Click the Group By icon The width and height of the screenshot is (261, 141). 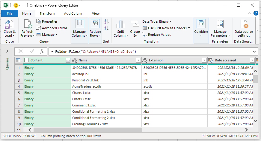point(135,24)
